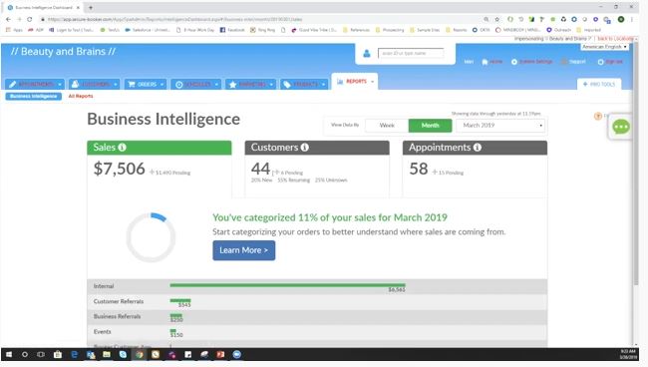
Task: Open PowerPoint from the taskbar
Action: coord(220,355)
